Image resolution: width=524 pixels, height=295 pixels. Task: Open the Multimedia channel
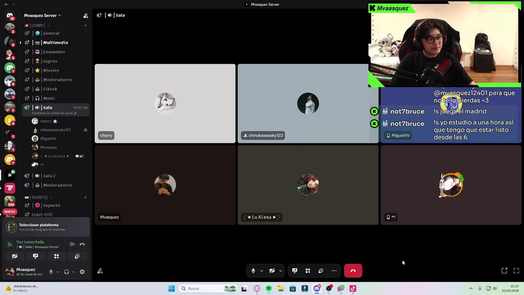pos(55,43)
